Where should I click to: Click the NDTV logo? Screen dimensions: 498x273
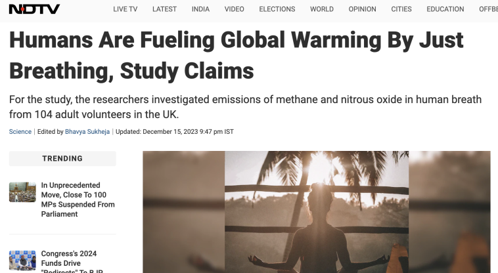point(34,9)
